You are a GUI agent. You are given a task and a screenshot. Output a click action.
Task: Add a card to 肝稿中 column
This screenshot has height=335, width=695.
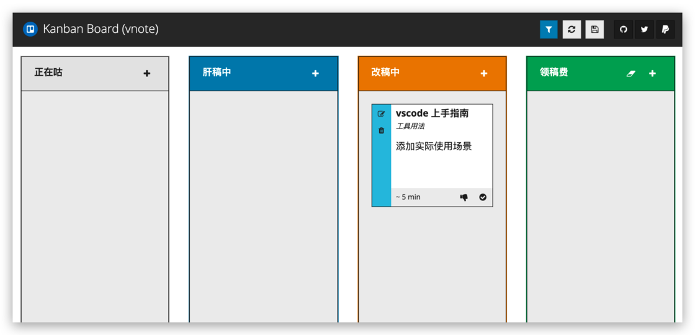click(x=315, y=73)
